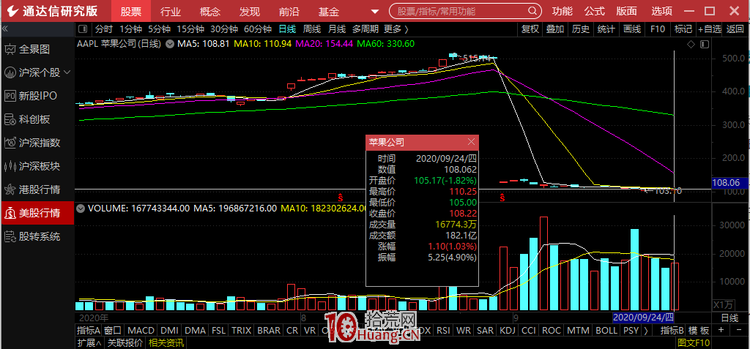Open 功能 menu
Viewport: 750px width, 349px height.
(x=562, y=11)
